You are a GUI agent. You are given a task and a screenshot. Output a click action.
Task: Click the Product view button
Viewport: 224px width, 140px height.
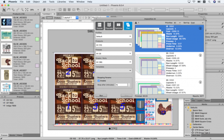(57, 17)
